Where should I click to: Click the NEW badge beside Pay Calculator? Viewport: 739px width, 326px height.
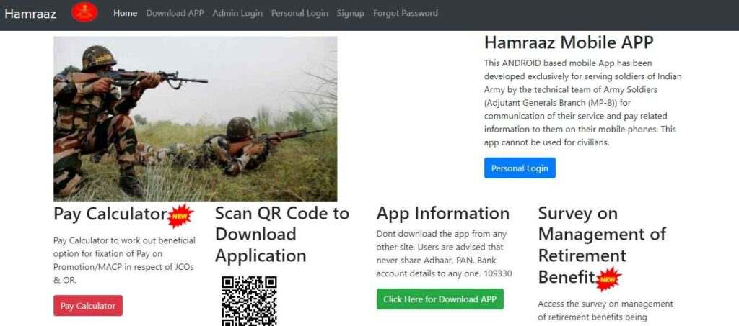180,216
